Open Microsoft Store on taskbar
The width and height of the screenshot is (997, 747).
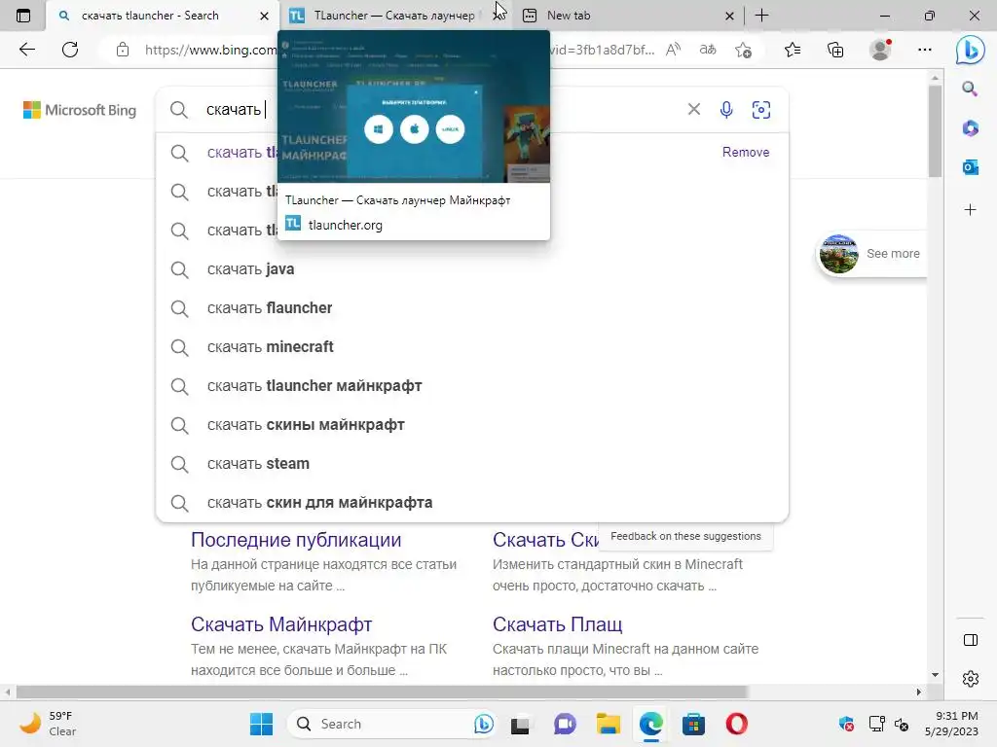pyautogui.click(x=693, y=724)
